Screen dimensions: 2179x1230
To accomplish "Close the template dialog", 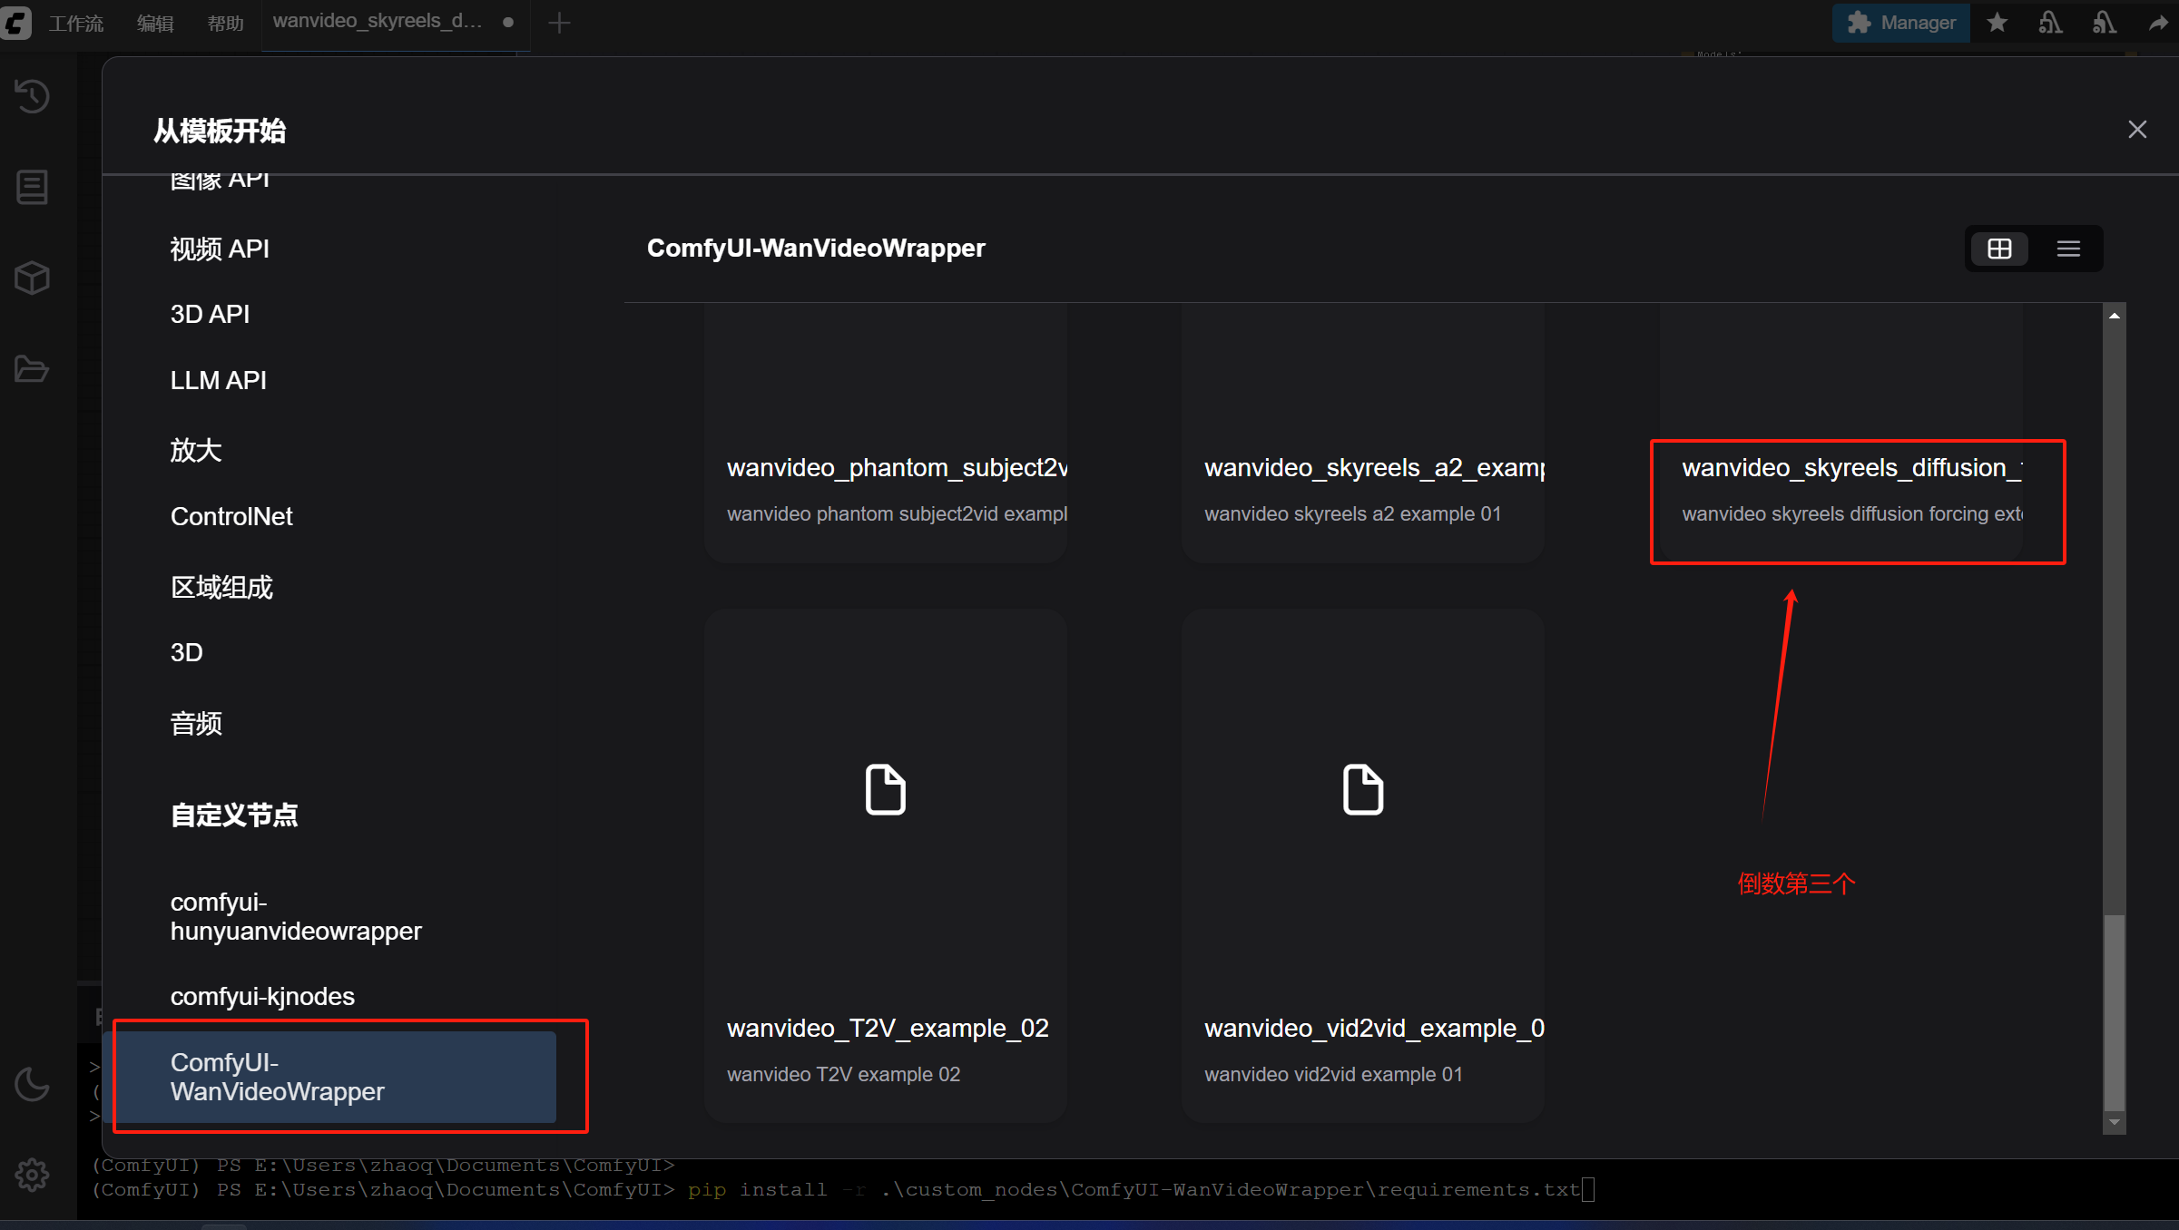I will click(2137, 130).
